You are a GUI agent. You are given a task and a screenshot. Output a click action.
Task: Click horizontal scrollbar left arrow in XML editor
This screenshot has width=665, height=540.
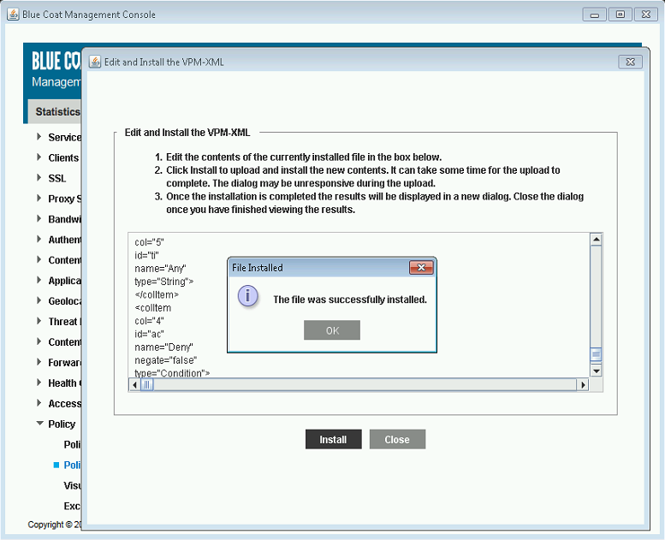(134, 385)
